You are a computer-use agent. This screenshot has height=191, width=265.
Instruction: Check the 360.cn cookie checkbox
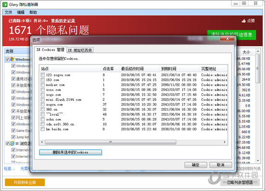(x=42, y=109)
